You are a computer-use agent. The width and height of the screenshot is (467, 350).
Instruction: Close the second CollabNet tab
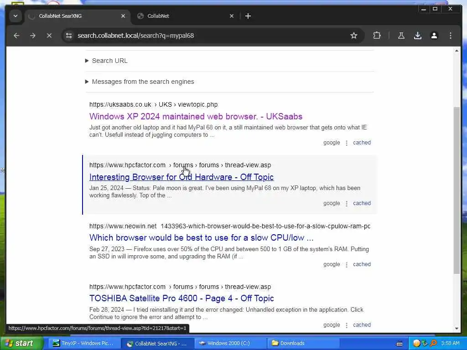tap(232, 16)
